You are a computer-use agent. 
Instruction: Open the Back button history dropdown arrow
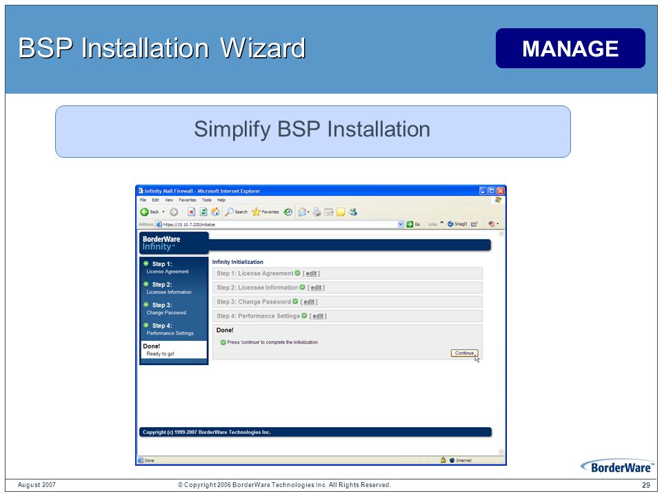pyautogui.click(x=163, y=211)
